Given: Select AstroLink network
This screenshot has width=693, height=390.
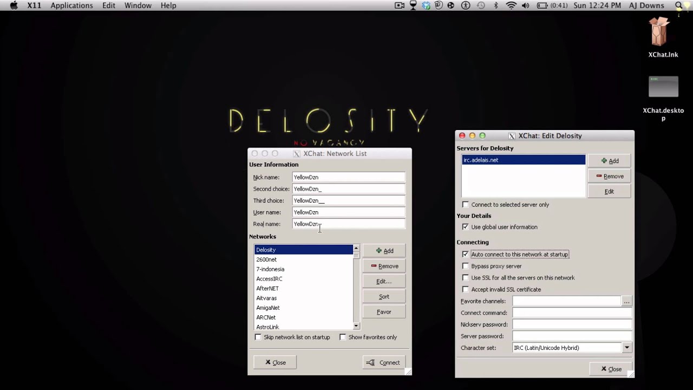Looking at the screenshot, I should [304, 327].
